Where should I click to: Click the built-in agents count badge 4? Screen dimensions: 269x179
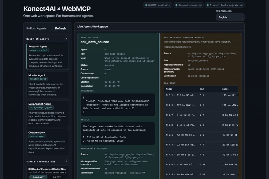click(66, 39)
